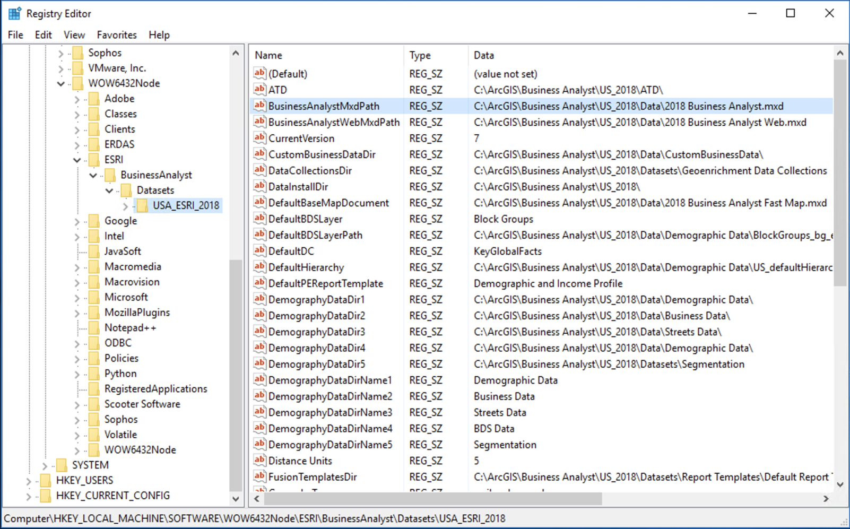Click the string icon beside DataInstallDir
The image size is (850, 529).
tap(259, 186)
